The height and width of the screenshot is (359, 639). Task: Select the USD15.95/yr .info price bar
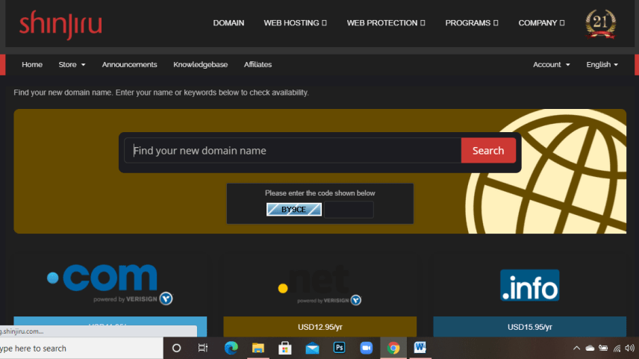click(x=530, y=327)
